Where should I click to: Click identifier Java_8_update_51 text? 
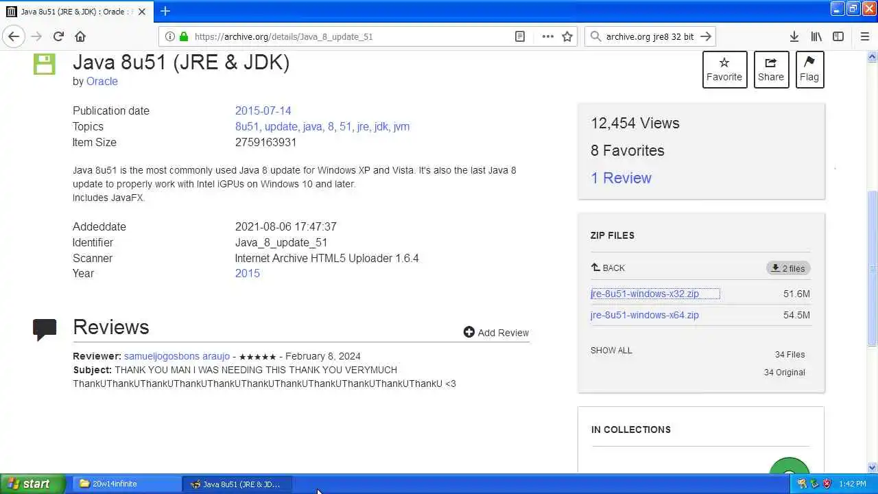pos(281,242)
